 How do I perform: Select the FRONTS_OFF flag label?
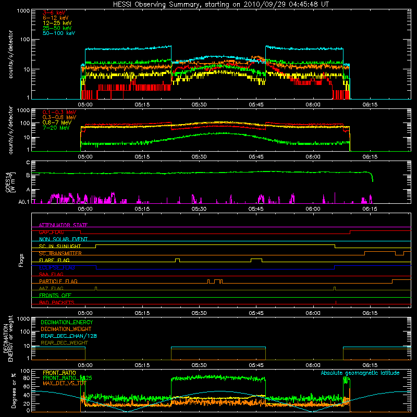pyautogui.click(x=55, y=295)
